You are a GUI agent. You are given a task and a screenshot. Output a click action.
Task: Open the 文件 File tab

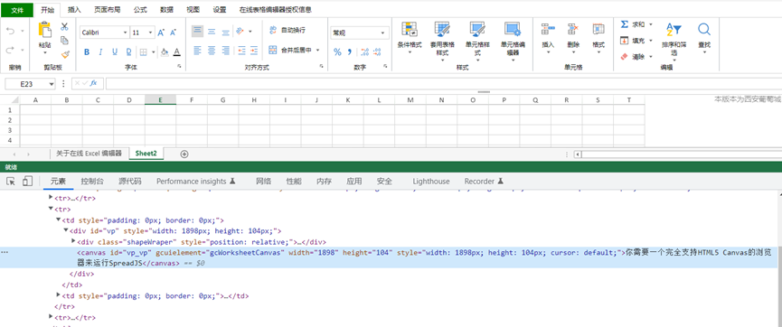point(17,10)
